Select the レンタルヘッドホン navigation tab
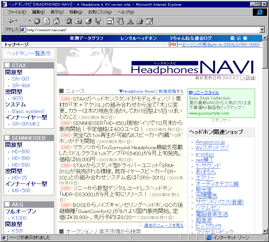 [x=139, y=38]
